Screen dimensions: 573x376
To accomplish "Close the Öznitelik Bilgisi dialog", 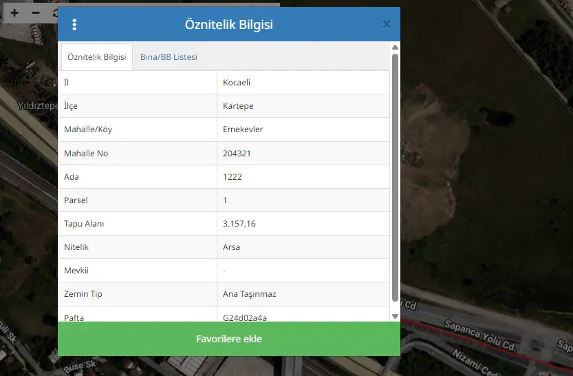I will pyautogui.click(x=387, y=25).
